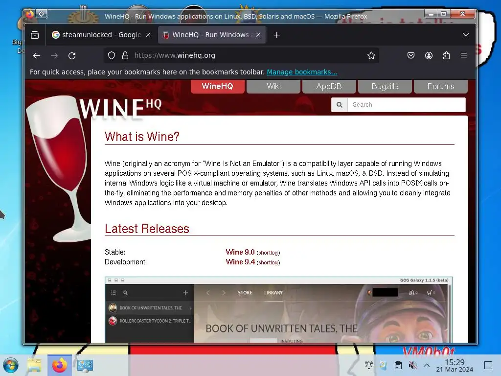
Task: Click the bluetooth/device tray icon
Action: point(384,365)
